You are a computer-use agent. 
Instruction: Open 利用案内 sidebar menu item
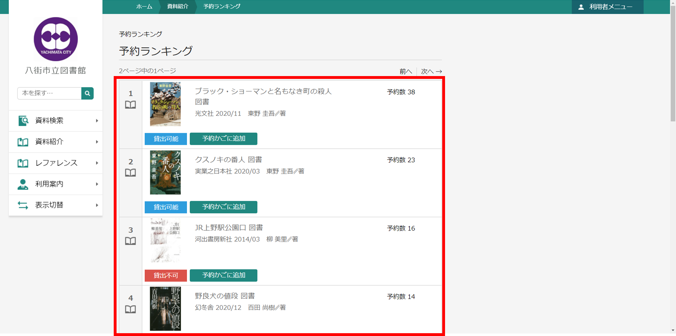point(56,184)
